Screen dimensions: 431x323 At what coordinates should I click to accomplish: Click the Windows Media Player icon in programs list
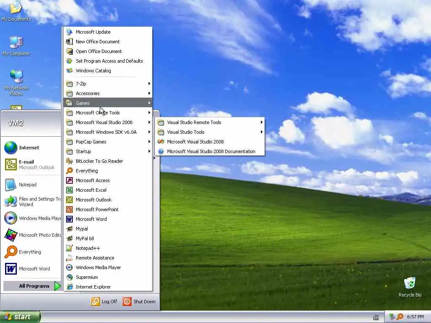[x=69, y=267]
